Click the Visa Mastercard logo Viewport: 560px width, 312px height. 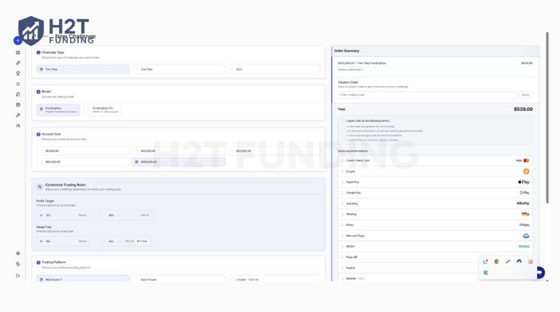coord(522,160)
